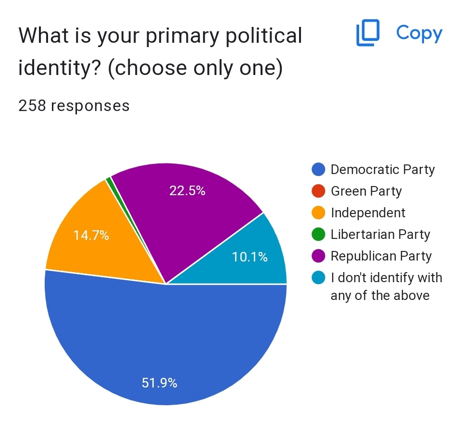Click the "258 responses" text
Image resolution: width=475 pixels, height=424 pixels.
(74, 106)
